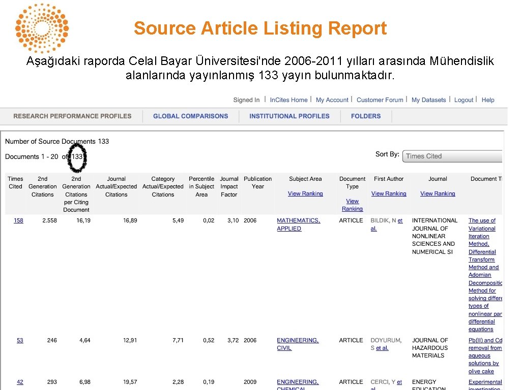Open The use of Variational Iteration article
Screen dimensions: 521x390
pos(485,275)
